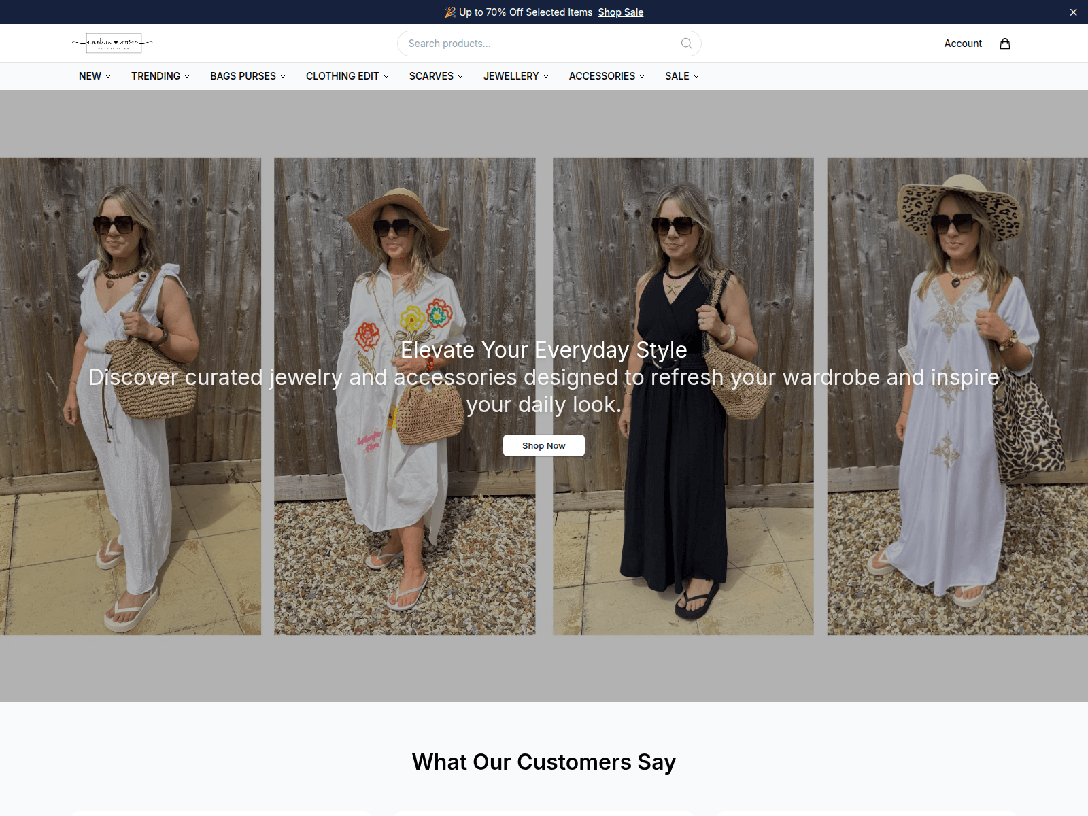Dismiss the promo banner with X
The height and width of the screenshot is (816, 1088).
(1073, 12)
